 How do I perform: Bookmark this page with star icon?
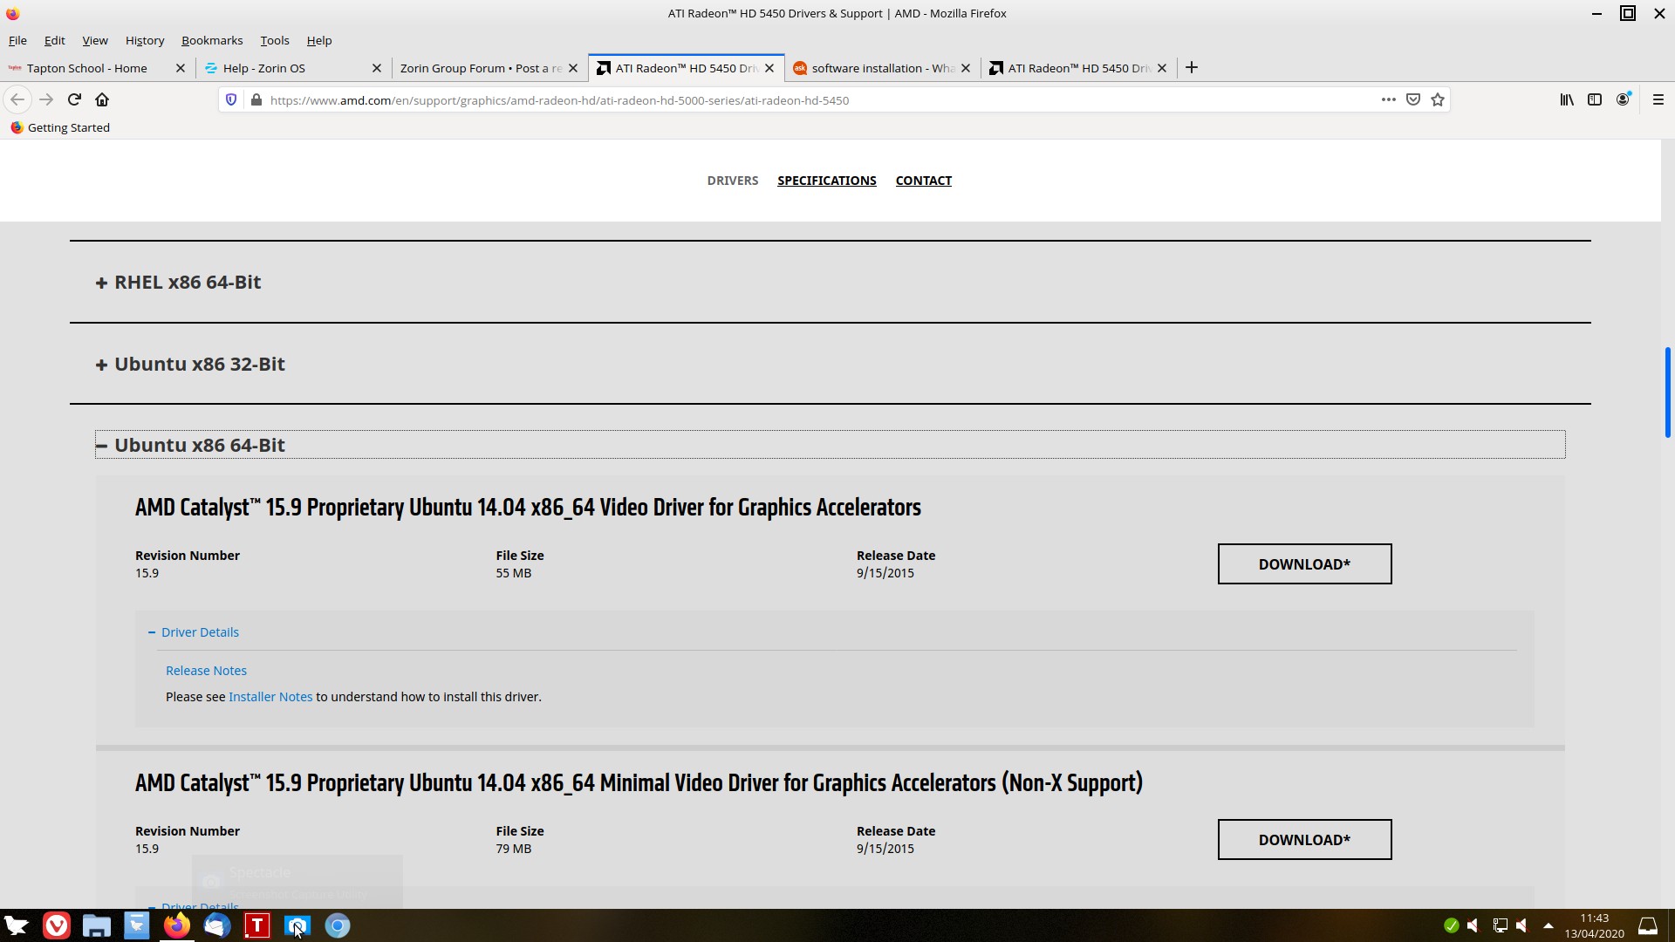pos(1438,99)
